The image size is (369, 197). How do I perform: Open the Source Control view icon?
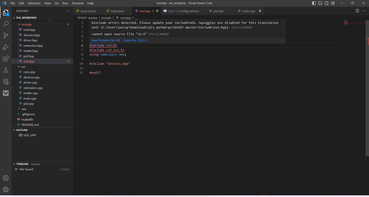pos(6,36)
